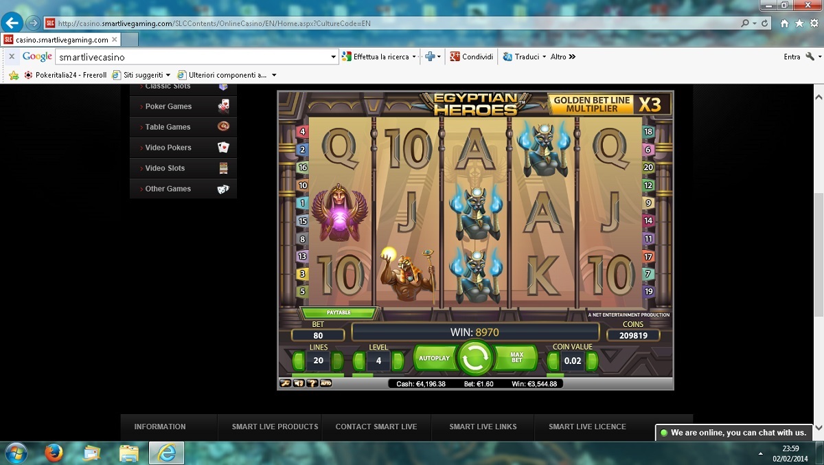Open the favorites star in Internet Explorer
The image size is (824, 465).
click(799, 23)
